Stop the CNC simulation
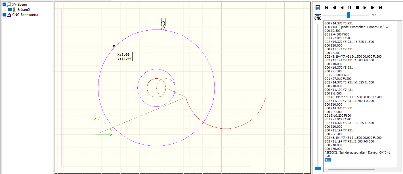The width and height of the screenshot is (403, 174). tap(357, 8)
